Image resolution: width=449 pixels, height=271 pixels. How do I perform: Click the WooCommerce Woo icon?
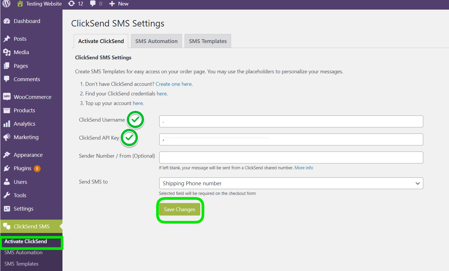tap(7, 97)
